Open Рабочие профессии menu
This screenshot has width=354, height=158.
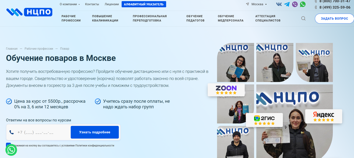pyautogui.click(x=71, y=18)
